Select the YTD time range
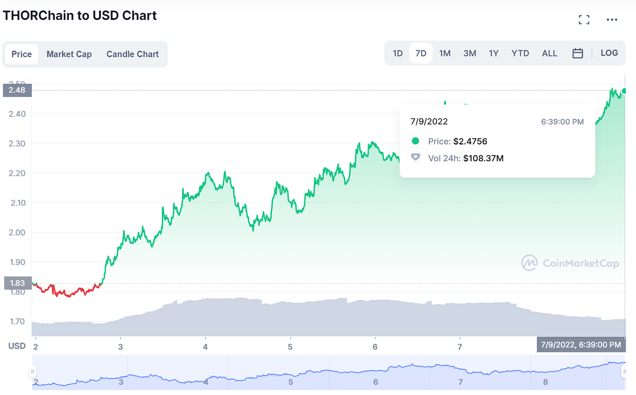The height and width of the screenshot is (395, 636). pos(520,53)
